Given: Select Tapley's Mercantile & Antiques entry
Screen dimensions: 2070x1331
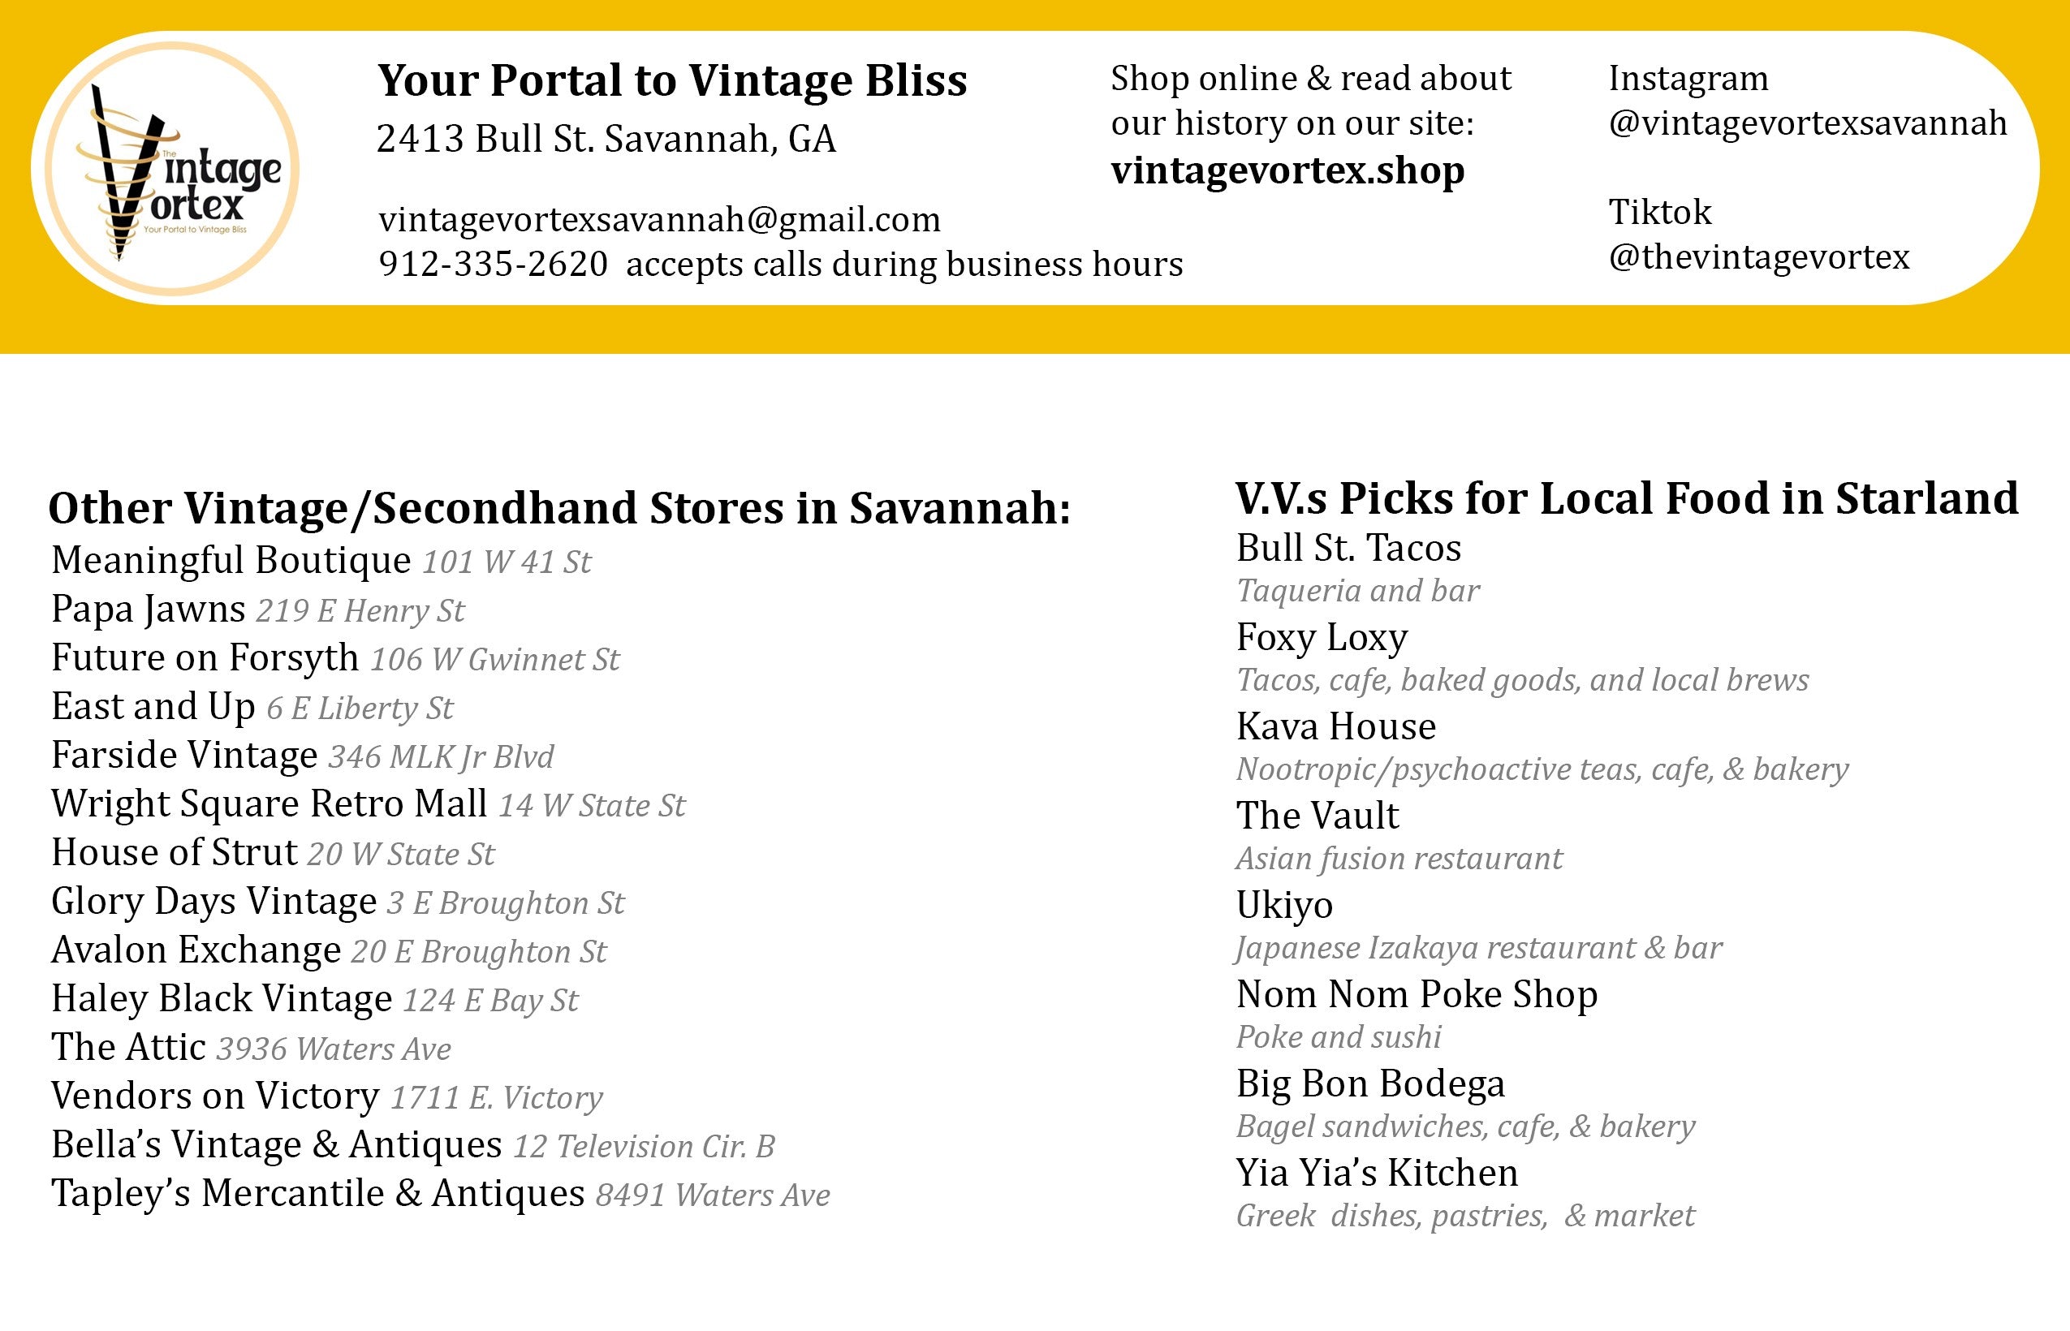Looking at the screenshot, I should (318, 1194).
